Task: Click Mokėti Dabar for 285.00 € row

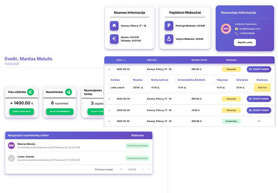Action: 259,69
